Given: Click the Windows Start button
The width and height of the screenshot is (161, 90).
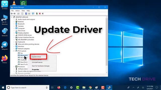Looking at the screenshot, I should [3, 87].
